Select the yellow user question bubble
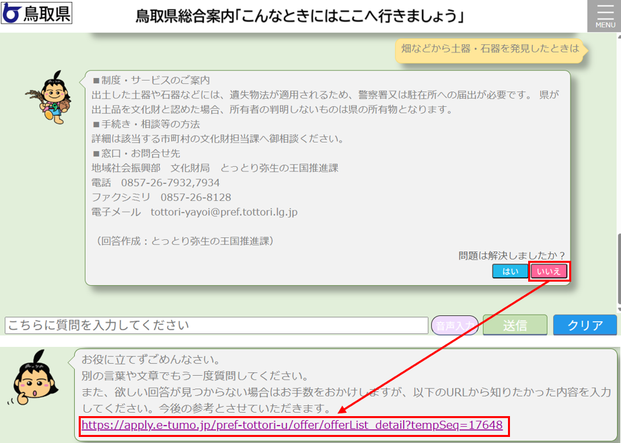The height and width of the screenshot is (443, 621). click(489, 49)
